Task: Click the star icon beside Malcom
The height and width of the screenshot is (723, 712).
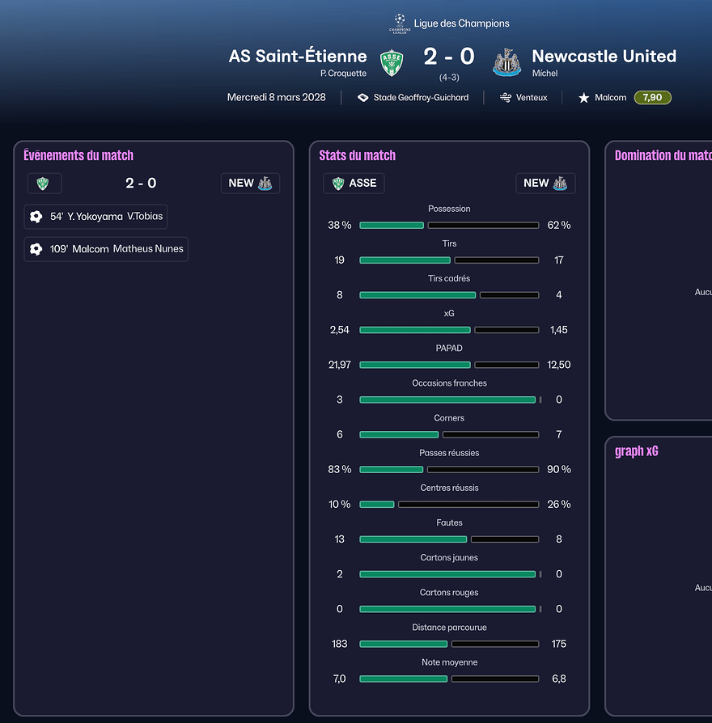Action: click(583, 98)
